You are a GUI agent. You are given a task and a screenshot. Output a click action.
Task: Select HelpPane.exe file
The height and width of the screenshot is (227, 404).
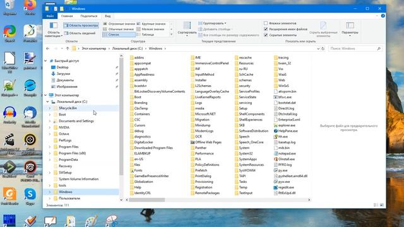286,131
